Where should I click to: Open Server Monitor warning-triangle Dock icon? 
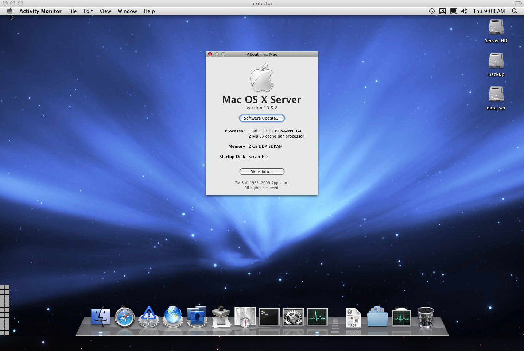[149, 317]
